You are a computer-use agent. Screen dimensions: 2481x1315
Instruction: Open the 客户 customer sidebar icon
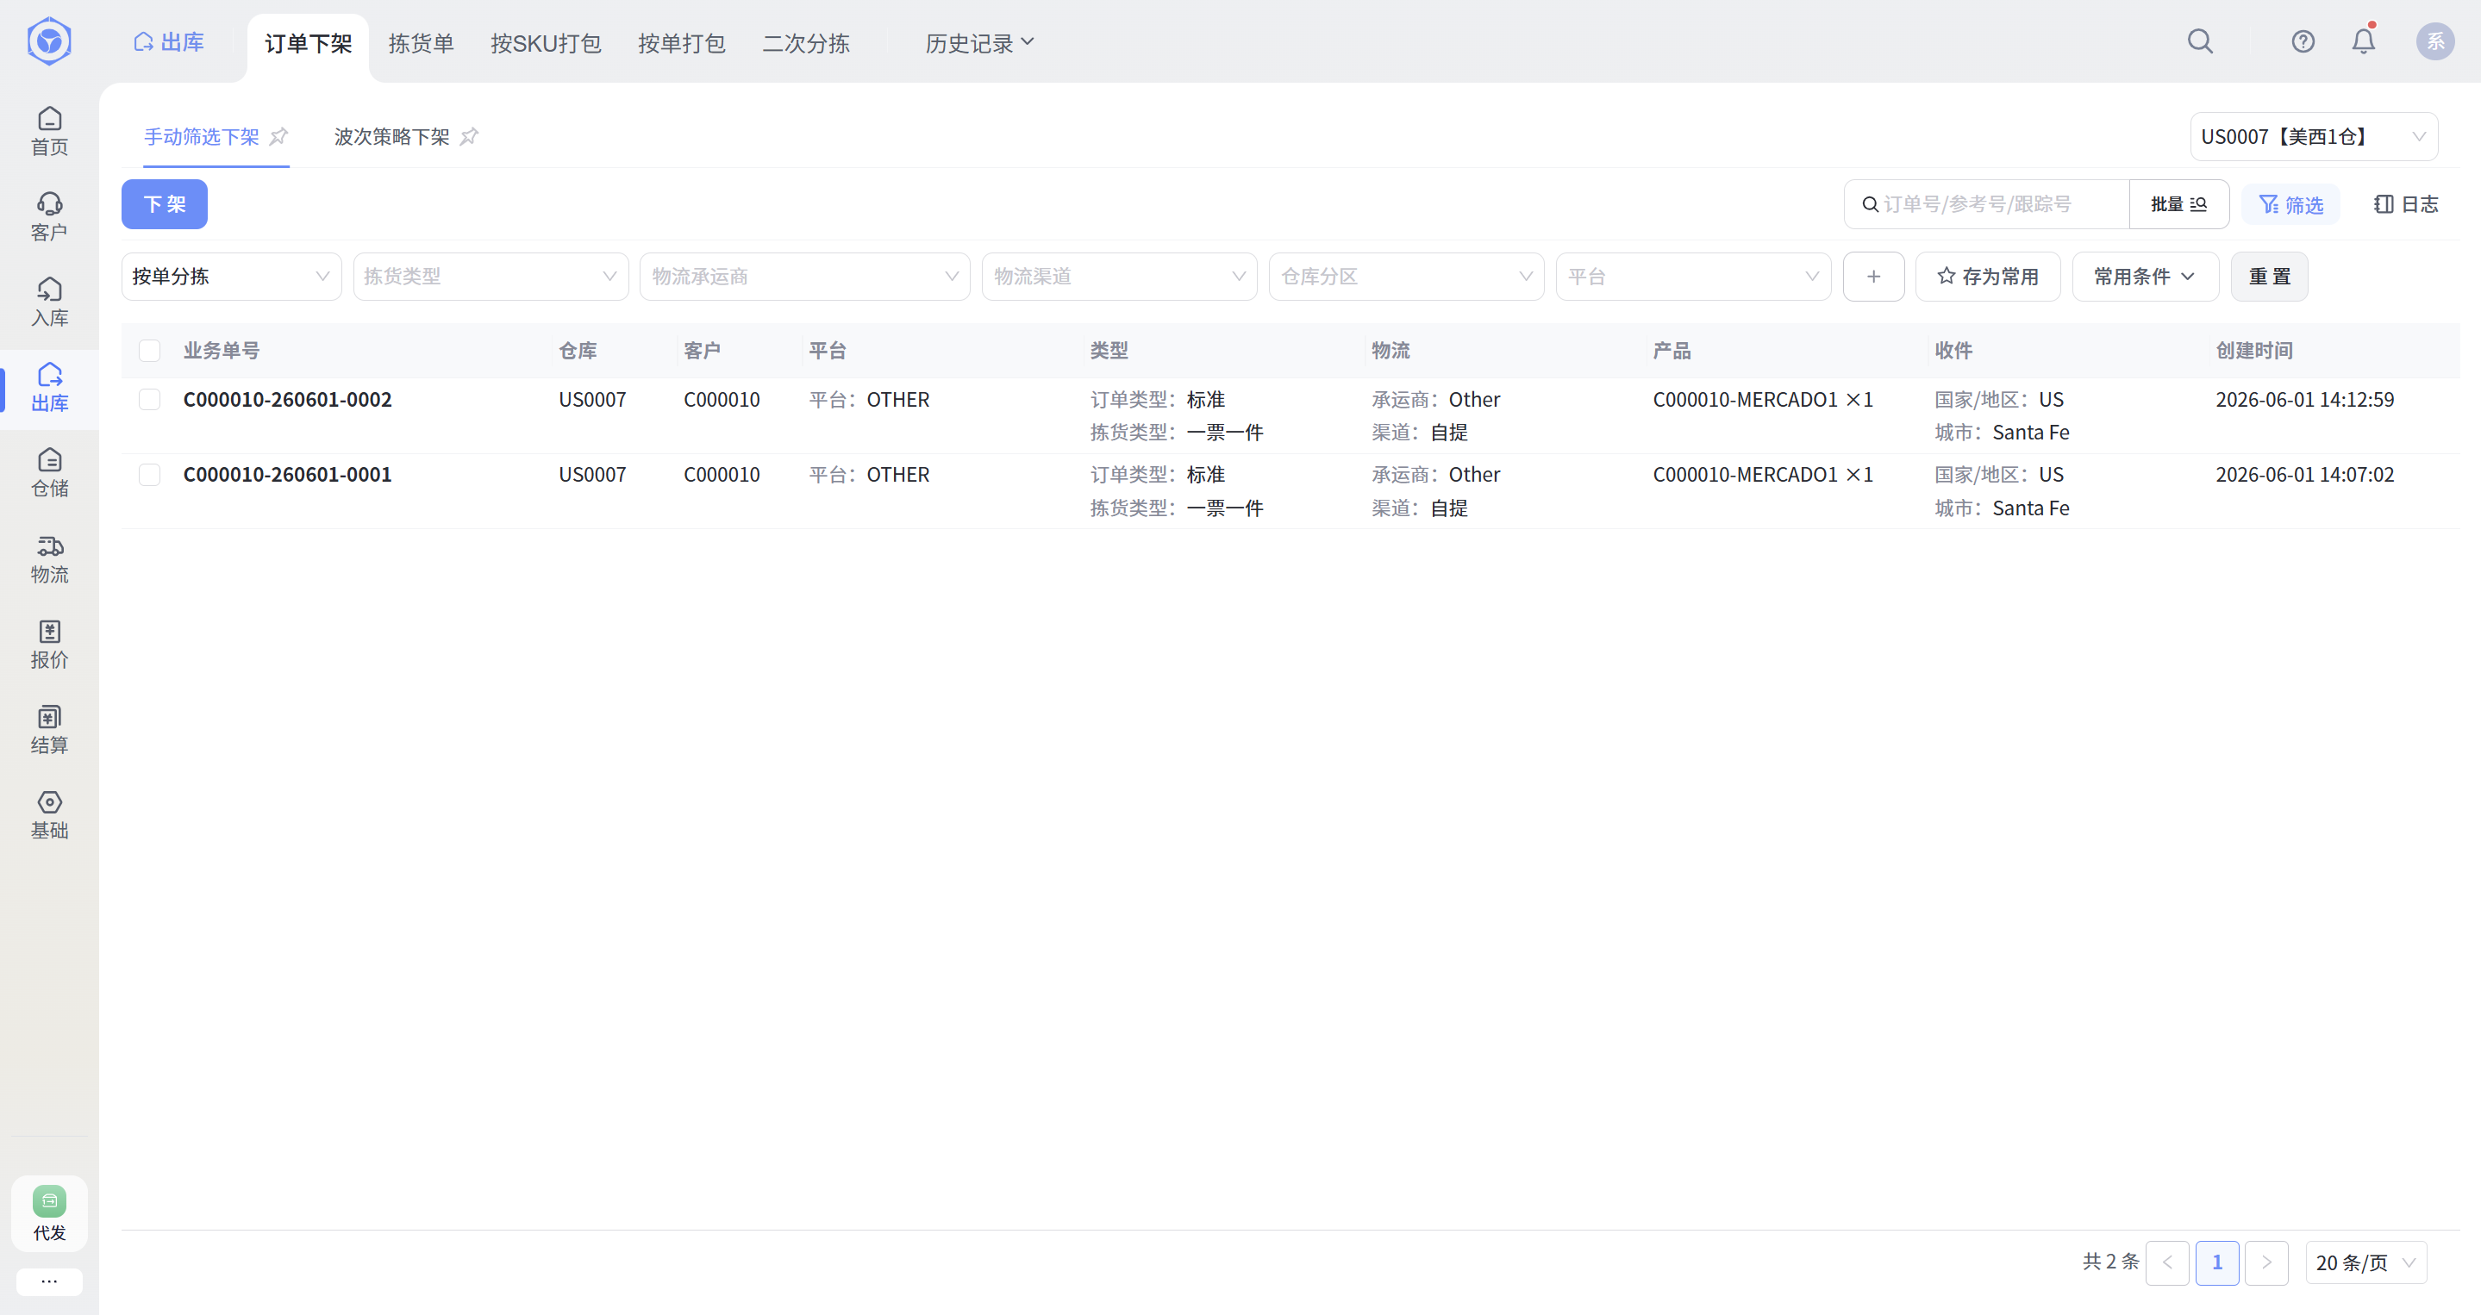(49, 216)
